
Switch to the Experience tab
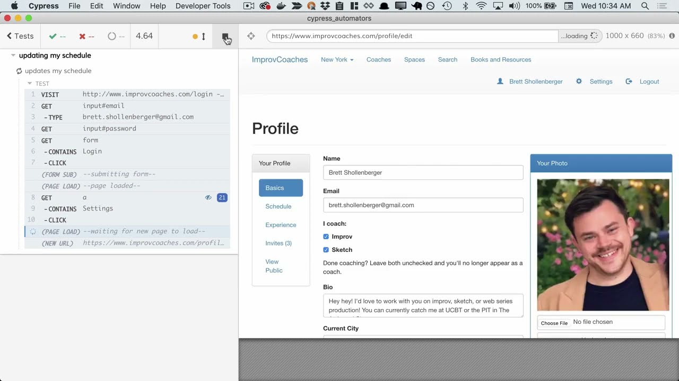click(x=281, y=225)
